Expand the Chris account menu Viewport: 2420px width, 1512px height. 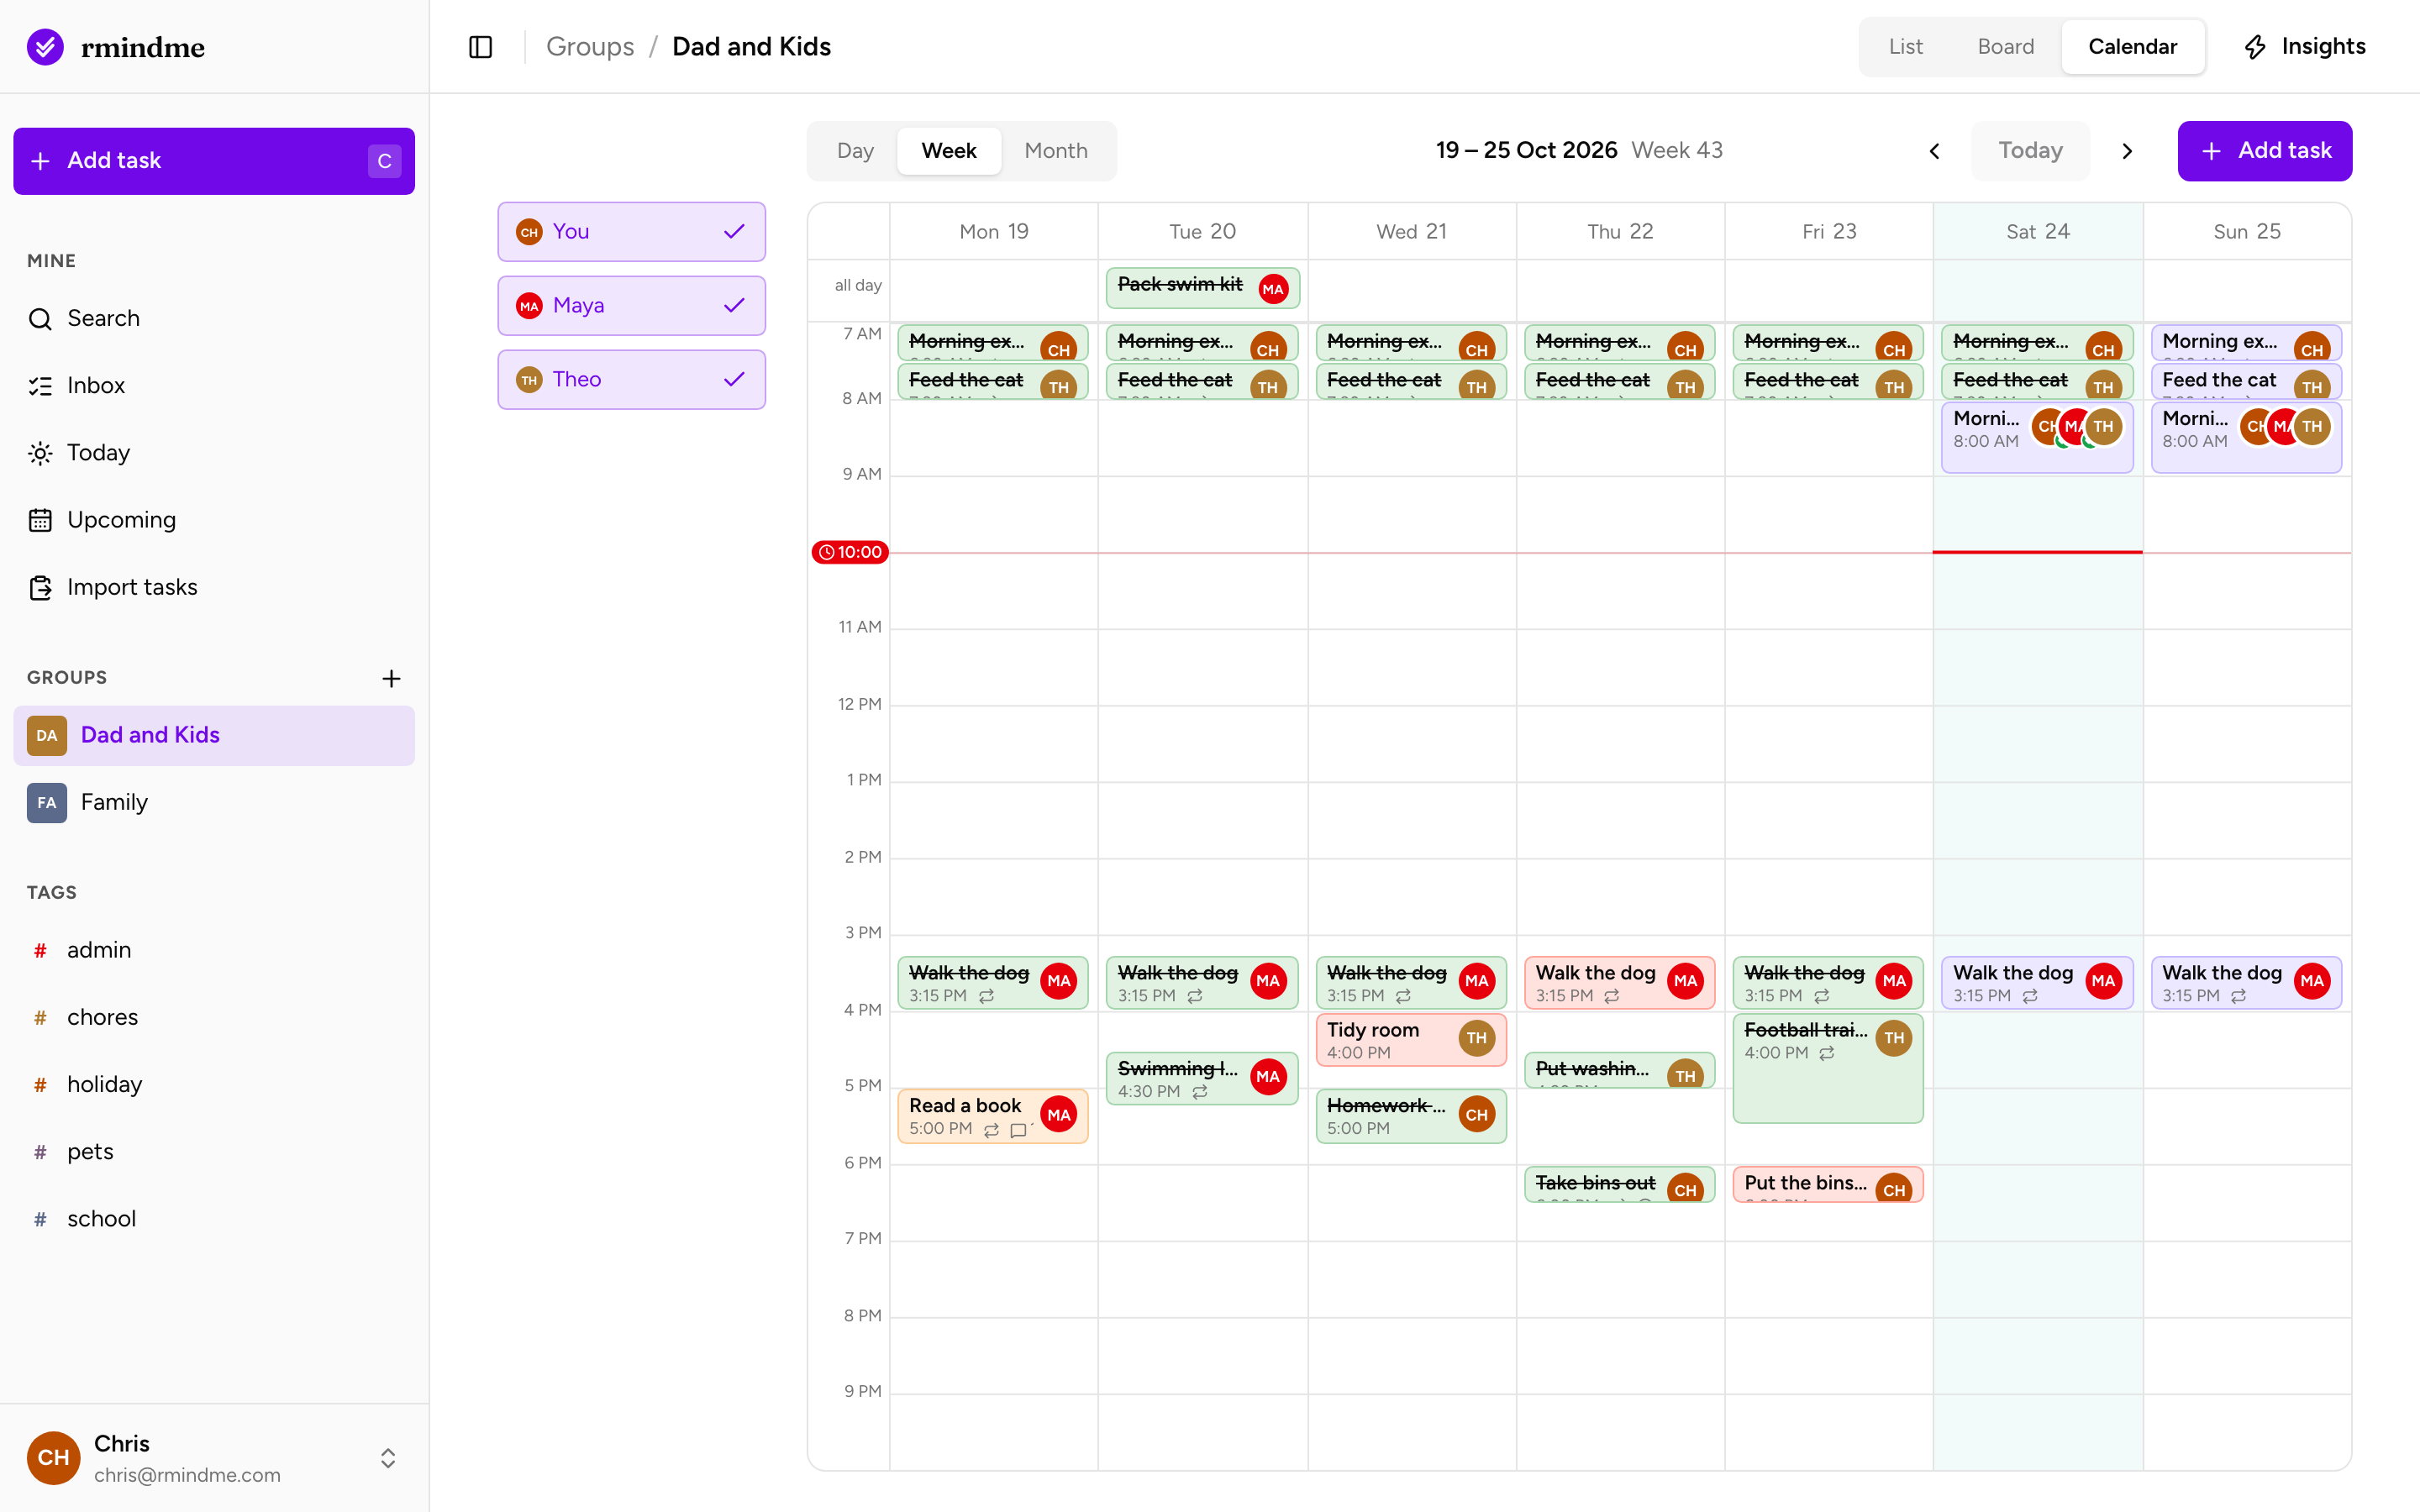click(x=214, y=1458)
